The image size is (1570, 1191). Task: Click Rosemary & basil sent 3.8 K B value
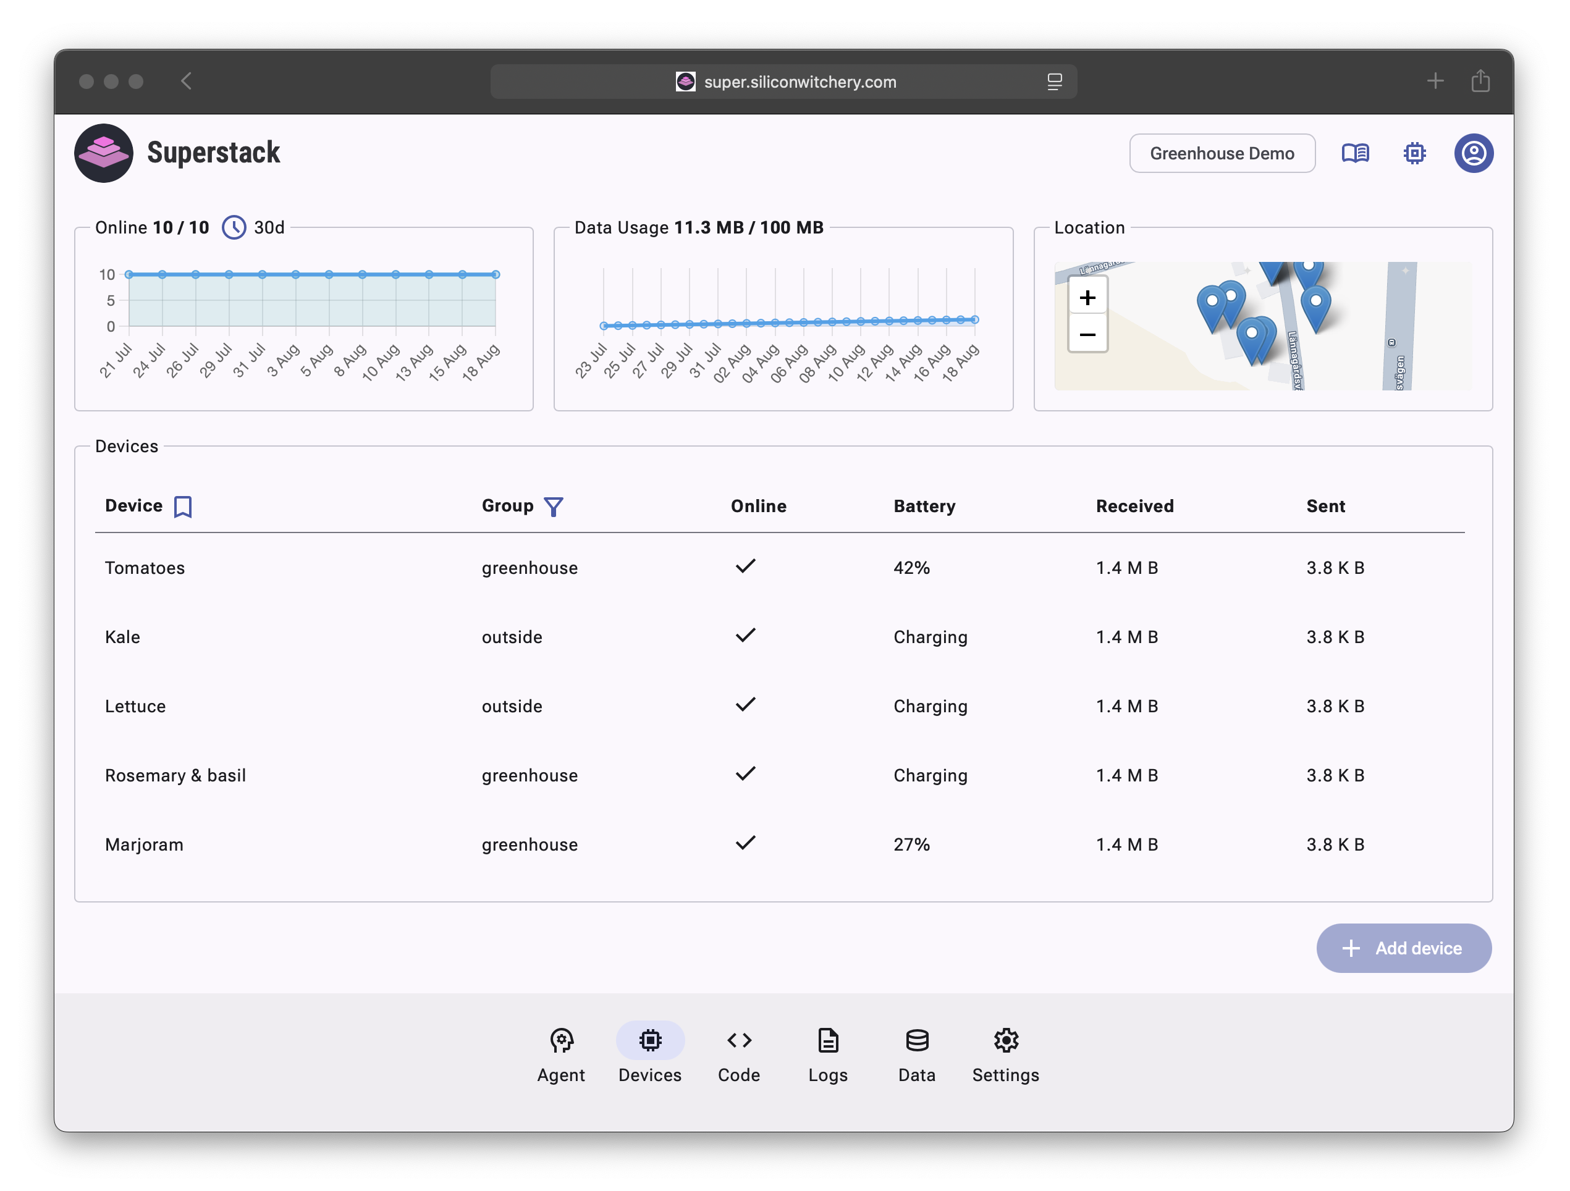coord(1335,775)
